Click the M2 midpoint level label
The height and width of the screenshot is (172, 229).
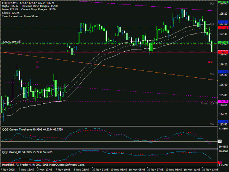(212, 124)
